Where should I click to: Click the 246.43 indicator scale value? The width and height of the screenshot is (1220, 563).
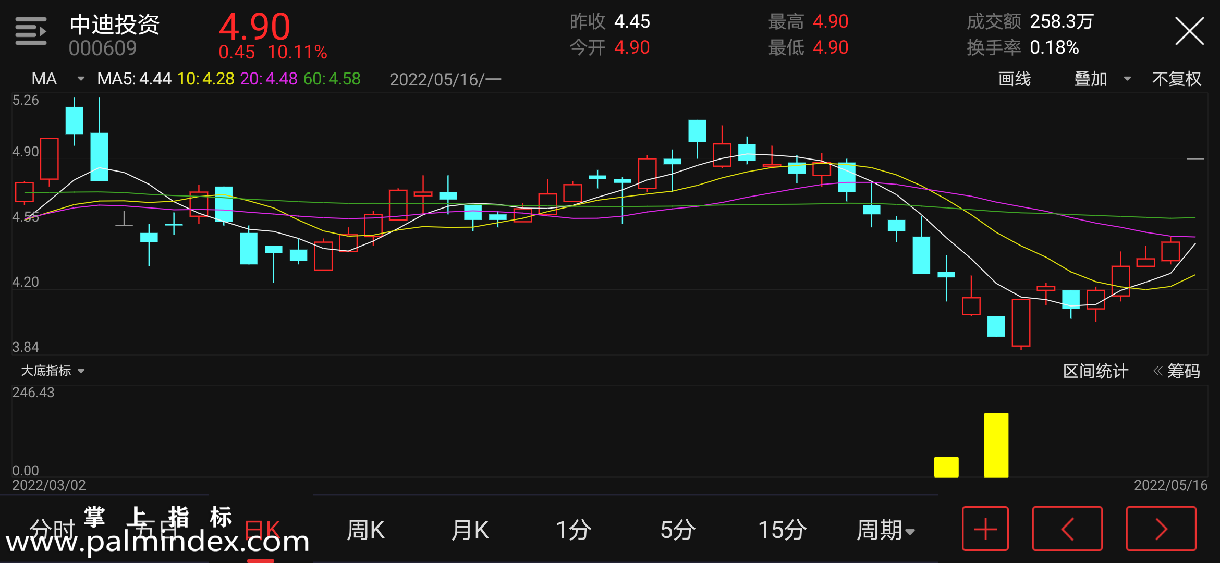click(33, 393)
